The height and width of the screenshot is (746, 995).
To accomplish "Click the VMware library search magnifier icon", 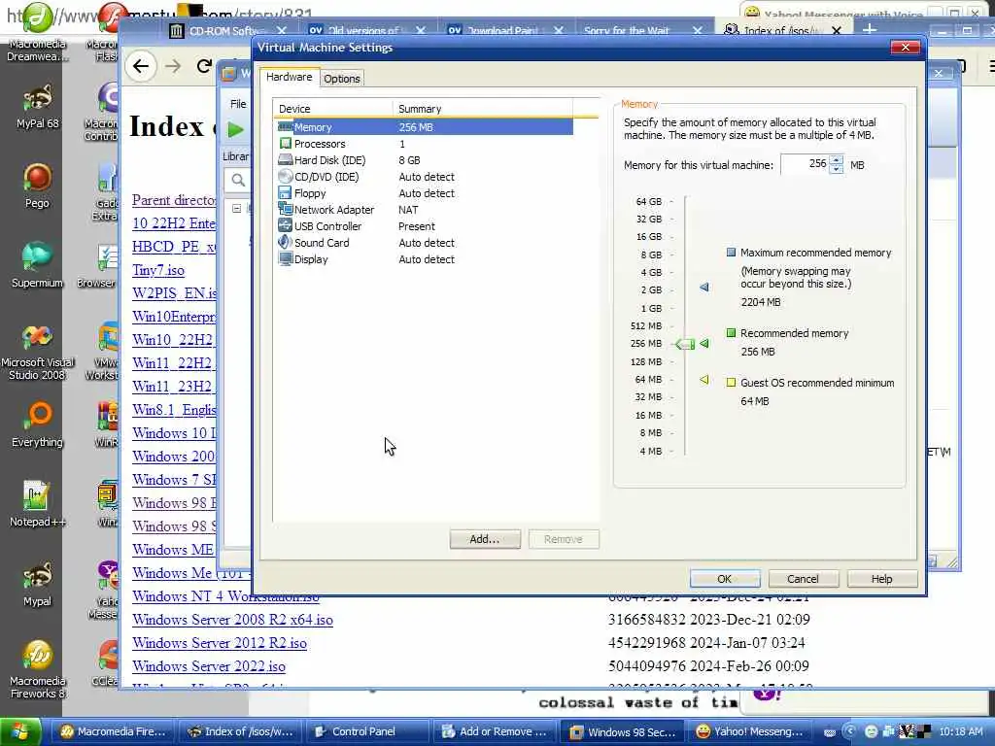I will tap(238, 180).
